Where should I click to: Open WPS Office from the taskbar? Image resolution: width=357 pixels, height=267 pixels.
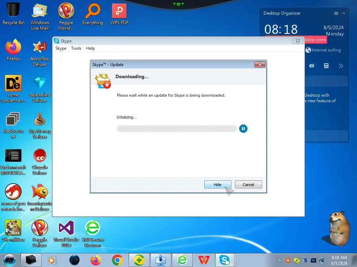click(204, 260)
